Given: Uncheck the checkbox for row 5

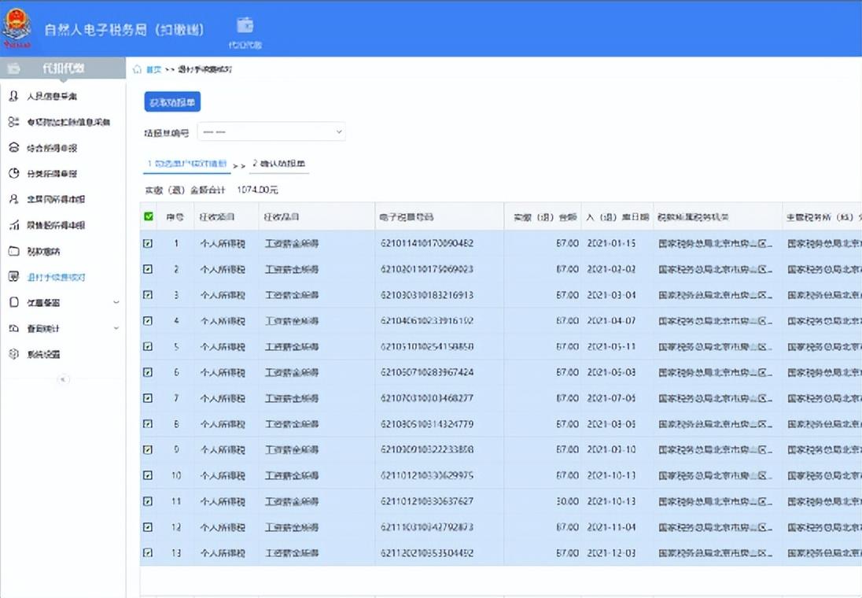Looking at the screenshot, I should click(148, 346).
